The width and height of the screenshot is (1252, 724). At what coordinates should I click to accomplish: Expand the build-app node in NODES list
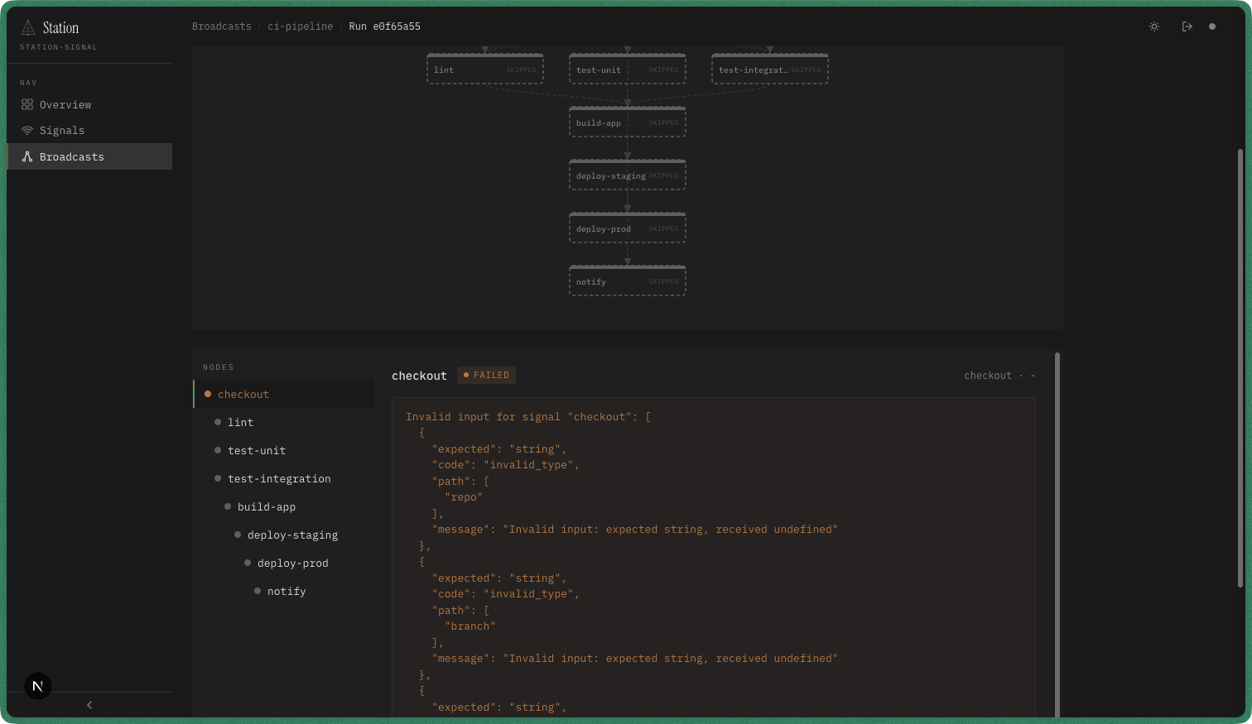tap(266, 506)
